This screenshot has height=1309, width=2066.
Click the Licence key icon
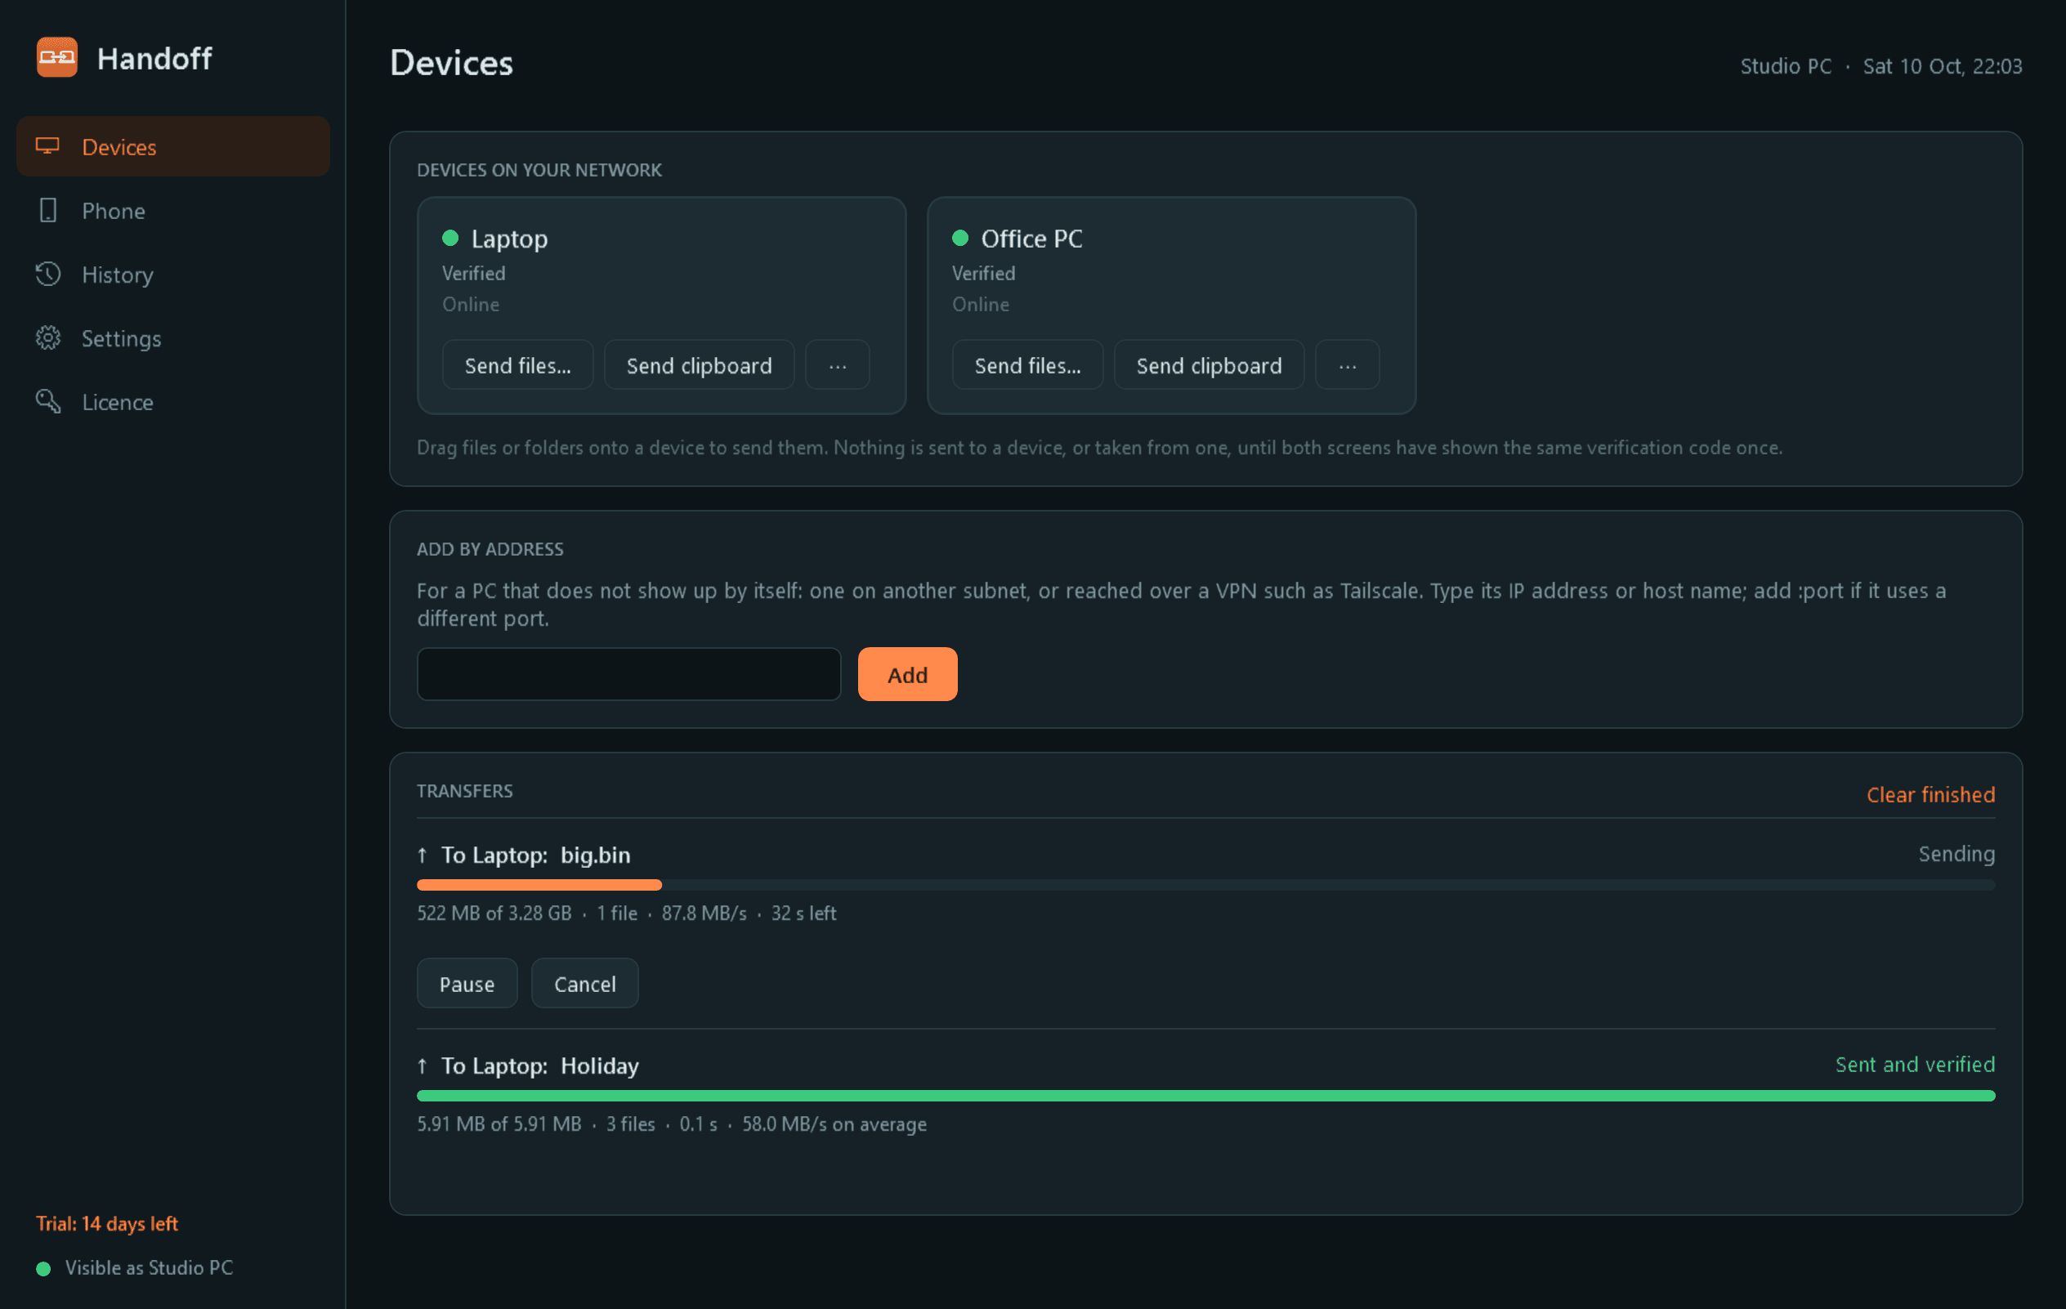[x=48, y=401]
